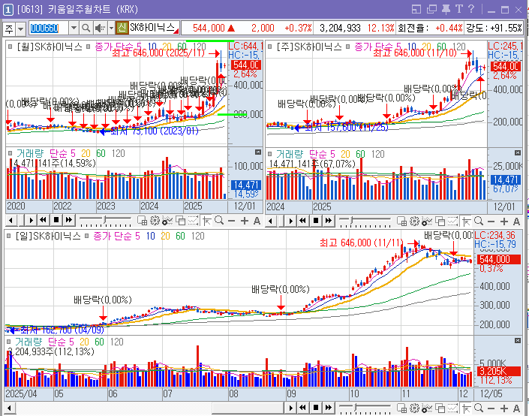Click the A auto-fit icon on monthly chart

click(x=257, y=221)
